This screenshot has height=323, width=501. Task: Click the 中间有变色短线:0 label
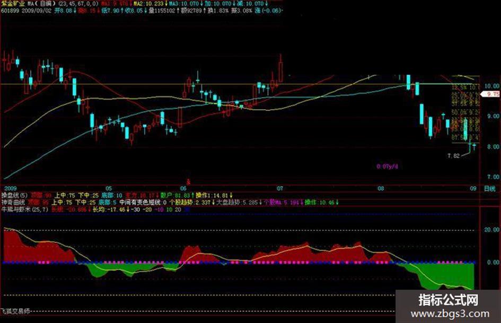pyautogui.click(x=143, y=202)
